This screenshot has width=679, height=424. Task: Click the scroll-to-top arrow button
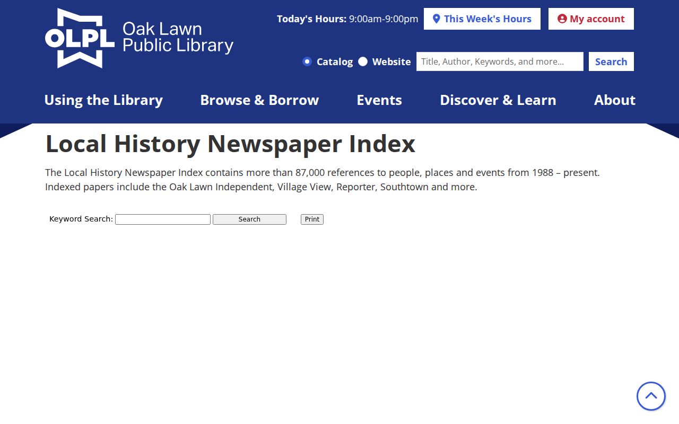[651, 396]
